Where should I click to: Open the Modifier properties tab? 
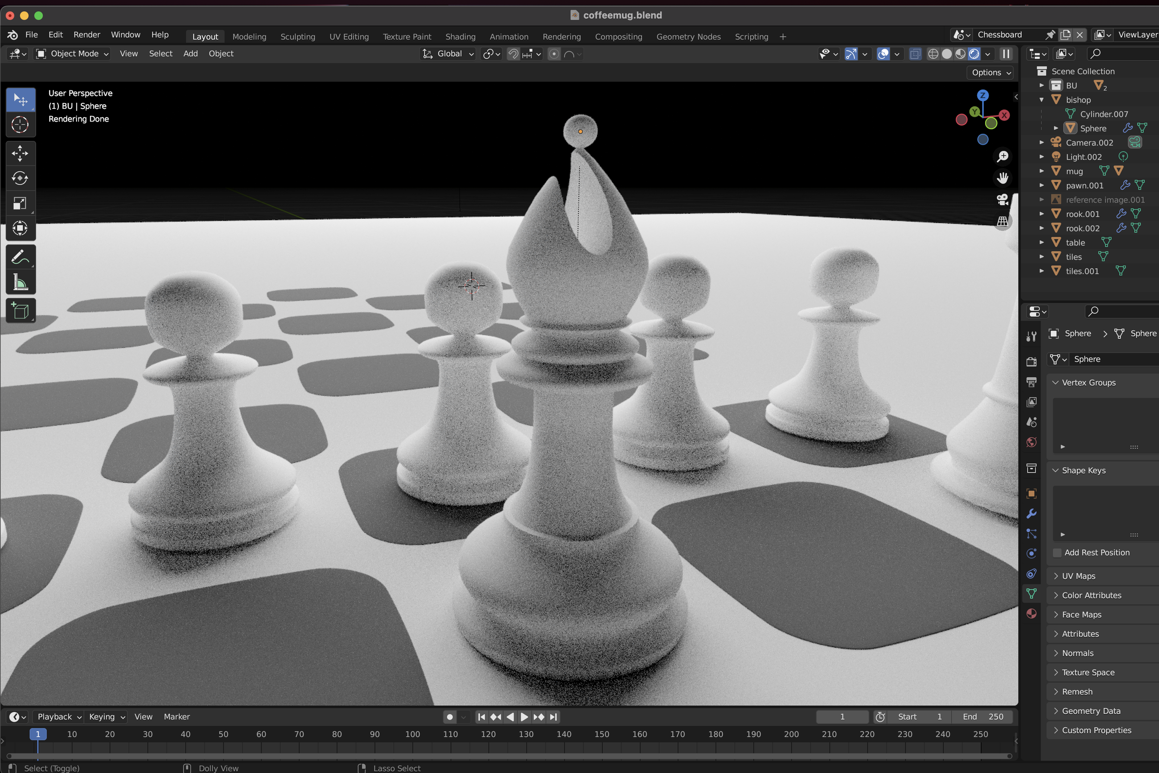pyautogui.click(x=1031, y=513)
